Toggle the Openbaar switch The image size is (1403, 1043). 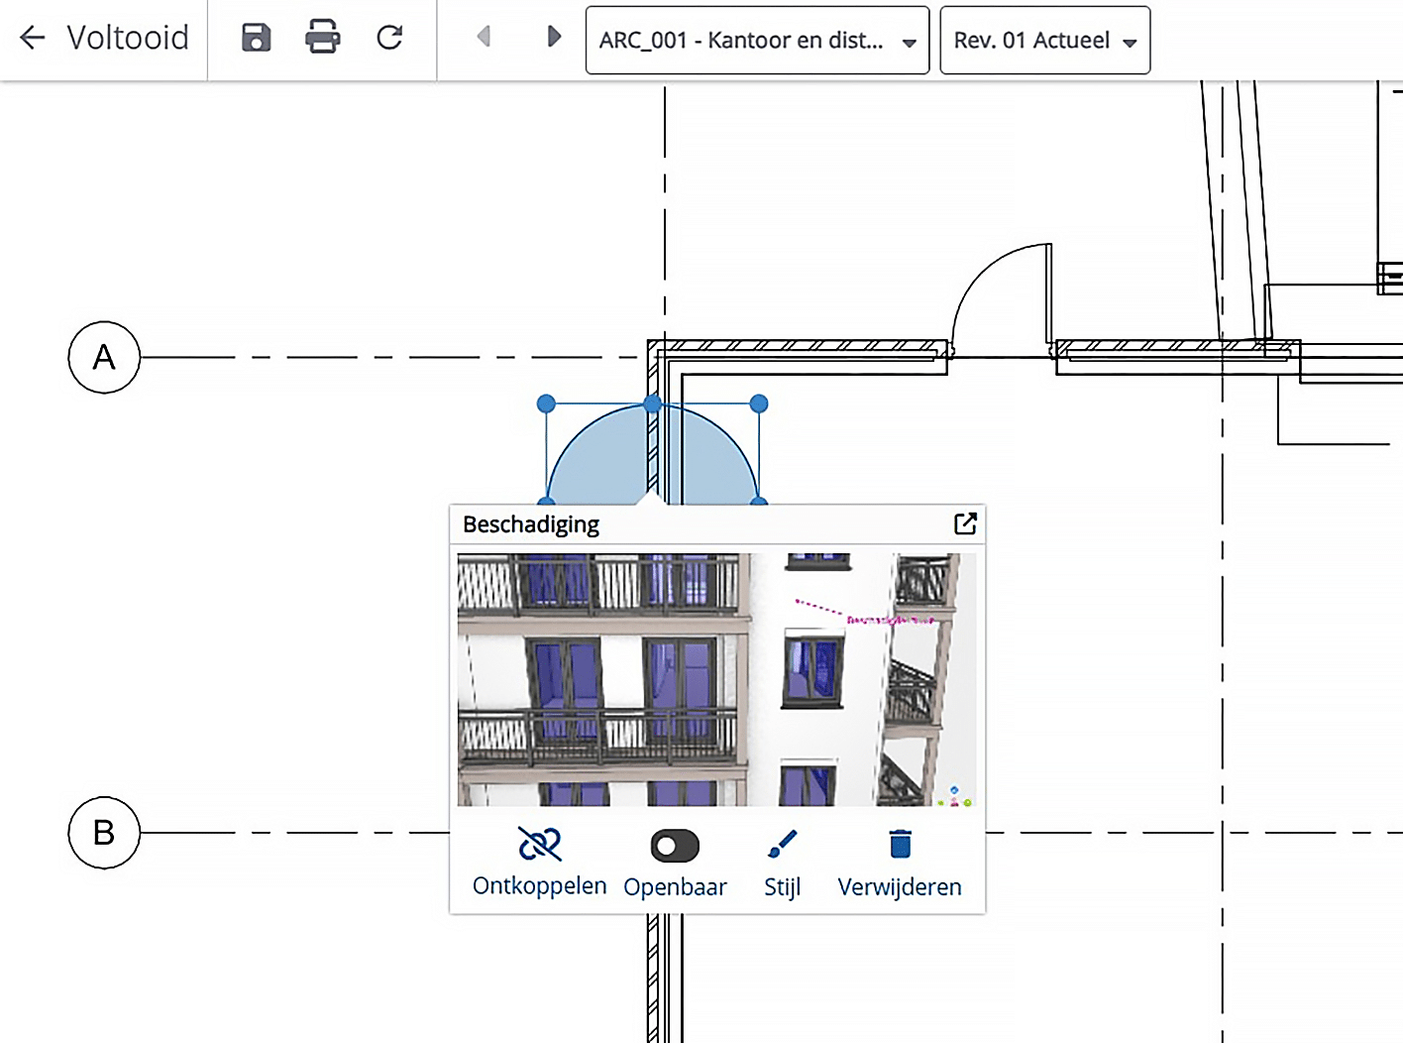click(x=675, y=845)
